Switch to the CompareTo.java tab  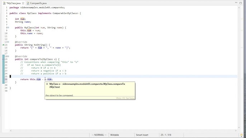coord(37,3)
